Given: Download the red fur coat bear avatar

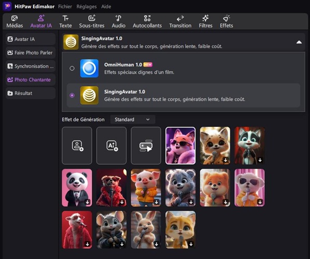Looking at the screenshot, I should click(x=122, y=202).
